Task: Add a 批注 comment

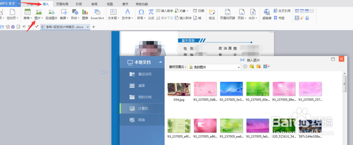Action: tap(212, 14)
